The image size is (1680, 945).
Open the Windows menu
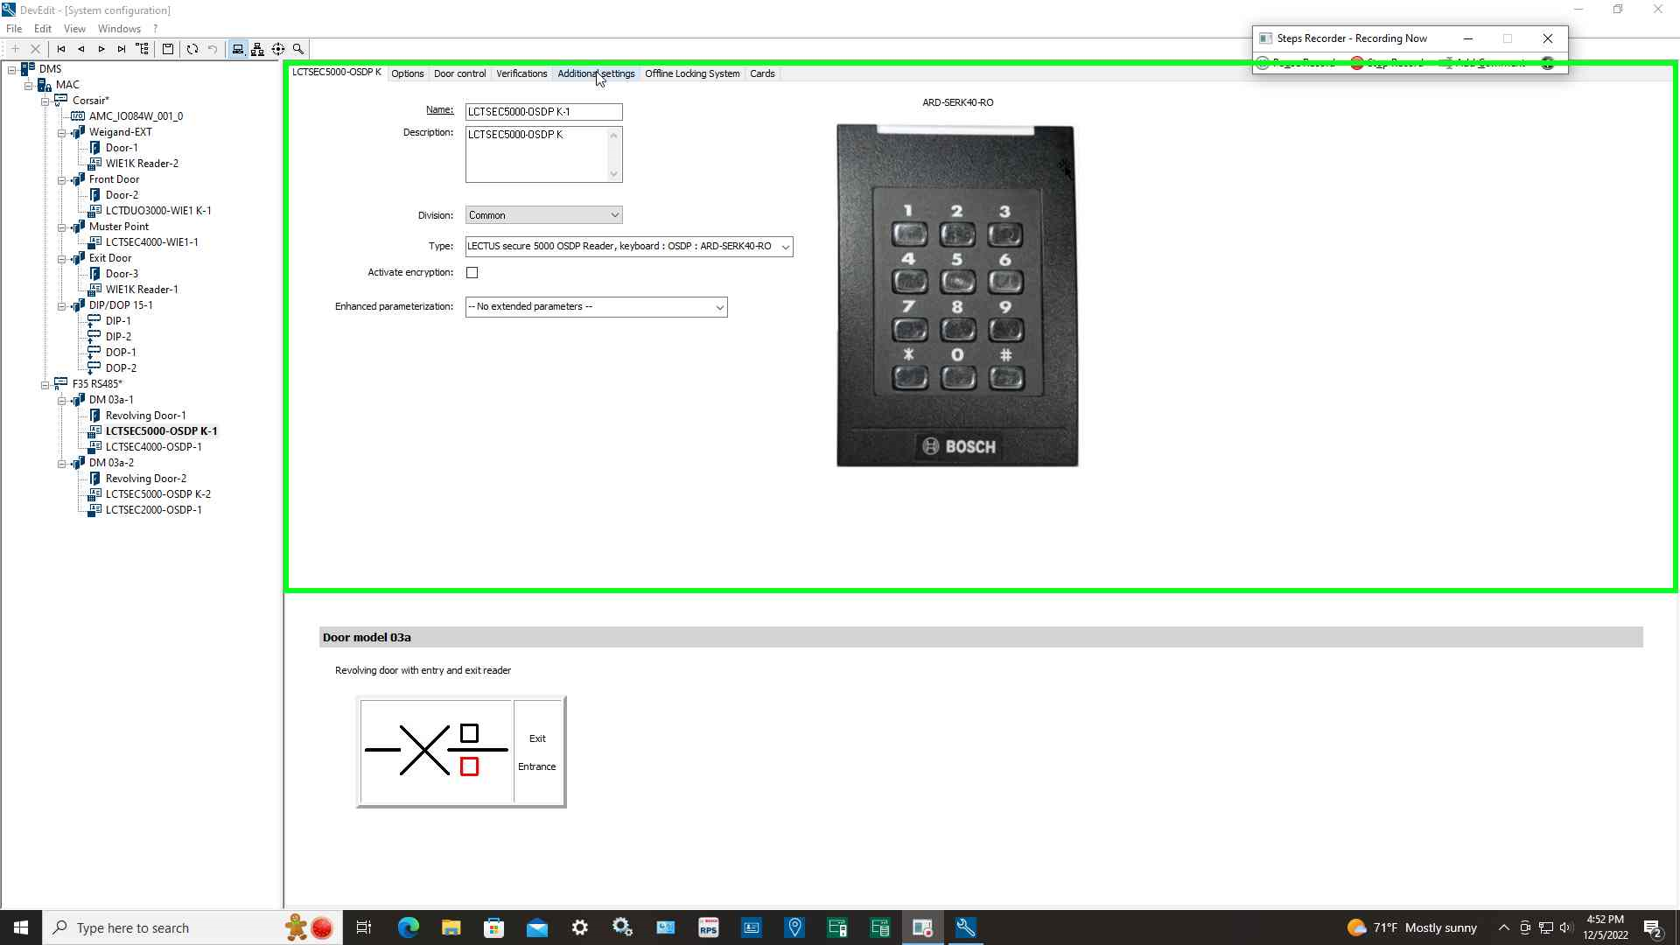[119, 29]
